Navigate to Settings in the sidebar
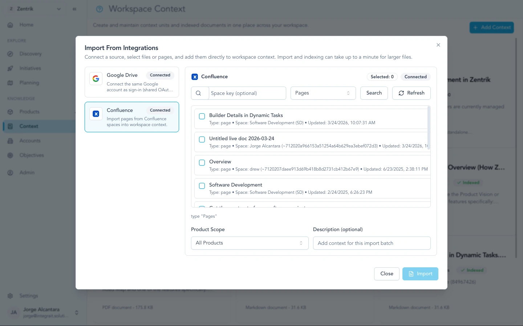The image size is (523, 326). pos(28,296)
